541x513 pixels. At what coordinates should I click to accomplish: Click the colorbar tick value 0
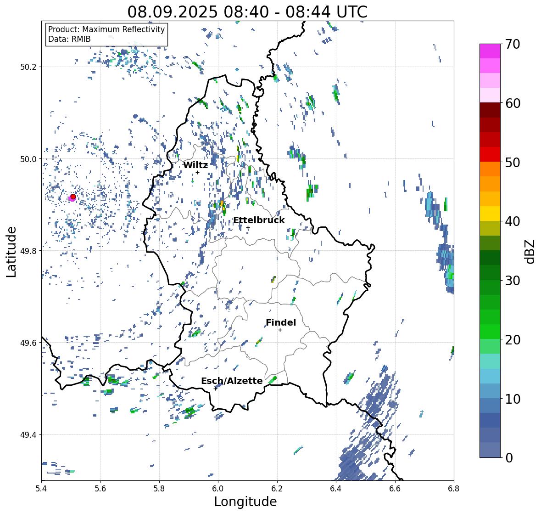click(509, 458)
